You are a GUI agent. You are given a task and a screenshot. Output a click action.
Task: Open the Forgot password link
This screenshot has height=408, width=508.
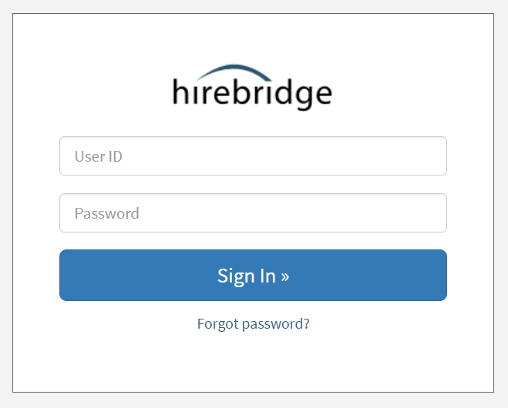pos(253,324)
